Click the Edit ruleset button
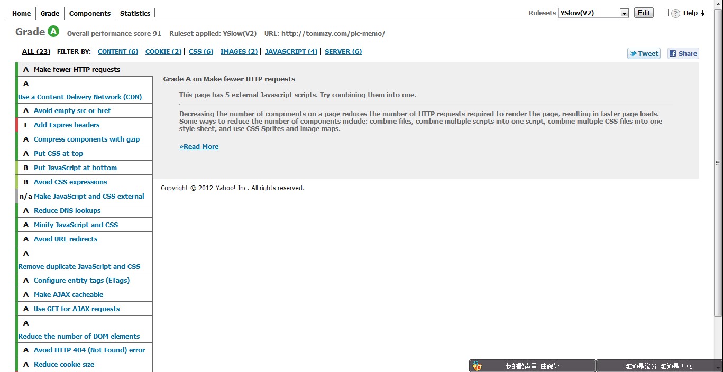 (644, 13)
